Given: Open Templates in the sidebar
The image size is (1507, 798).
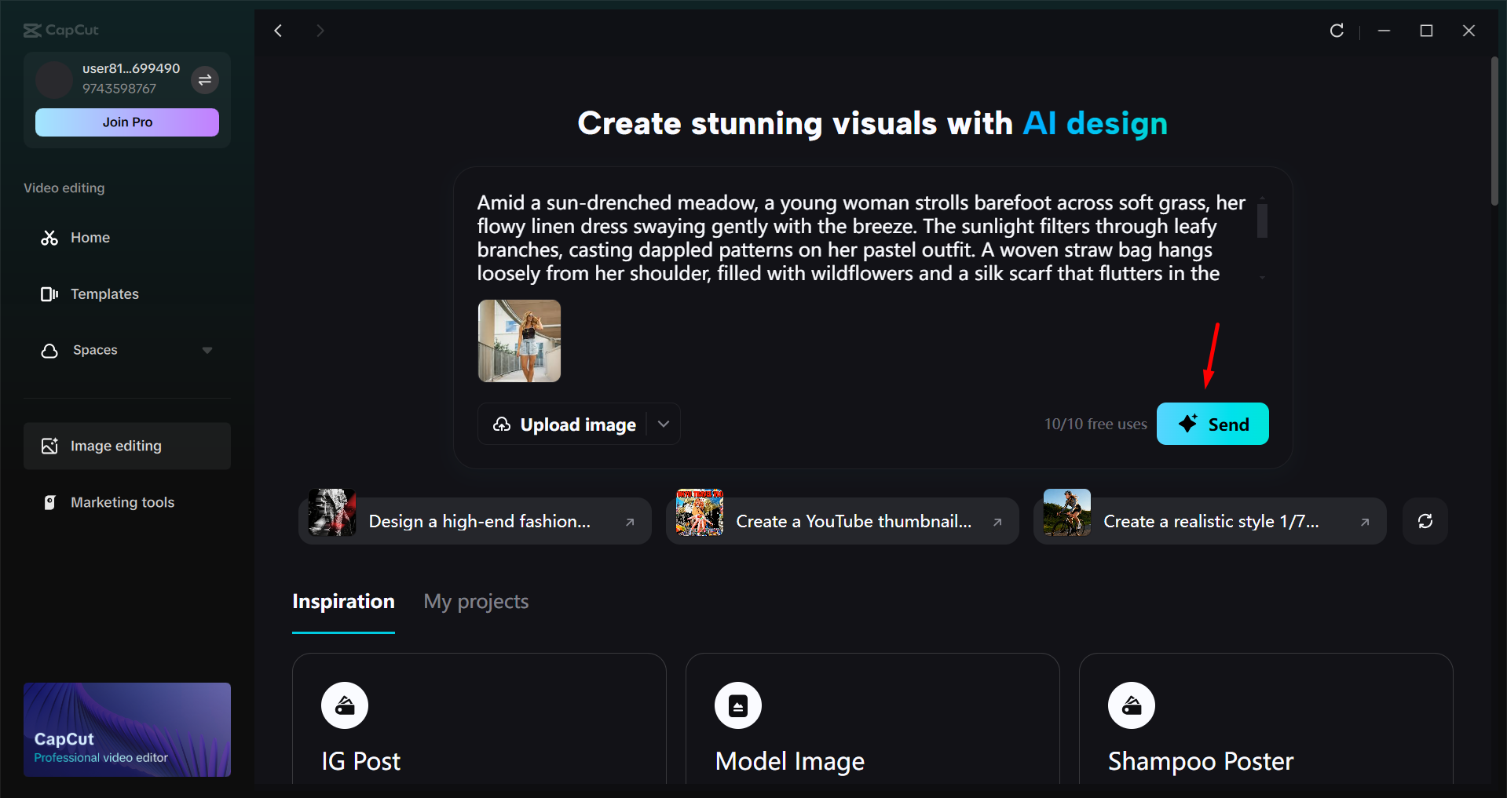Looking at the screenshot, I should (104, 293).
